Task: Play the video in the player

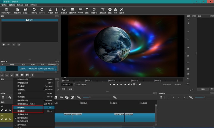Action: [117, 84]
